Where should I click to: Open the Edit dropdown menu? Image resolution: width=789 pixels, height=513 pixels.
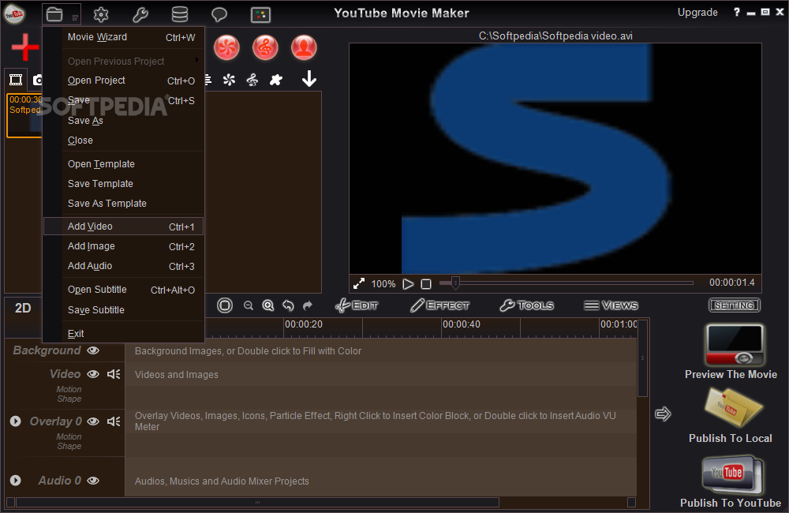(357, 305)
